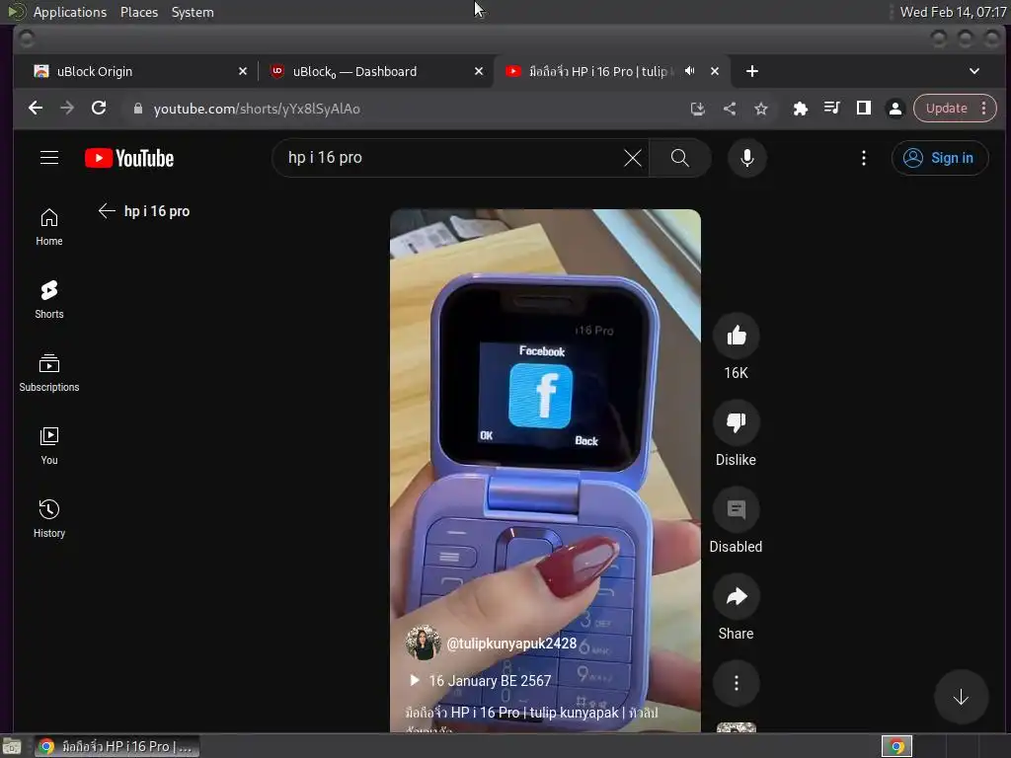Open more actions for the short
Image resolution: width=1011 pixels, height=758 pixels.
[x=736, y=683]
